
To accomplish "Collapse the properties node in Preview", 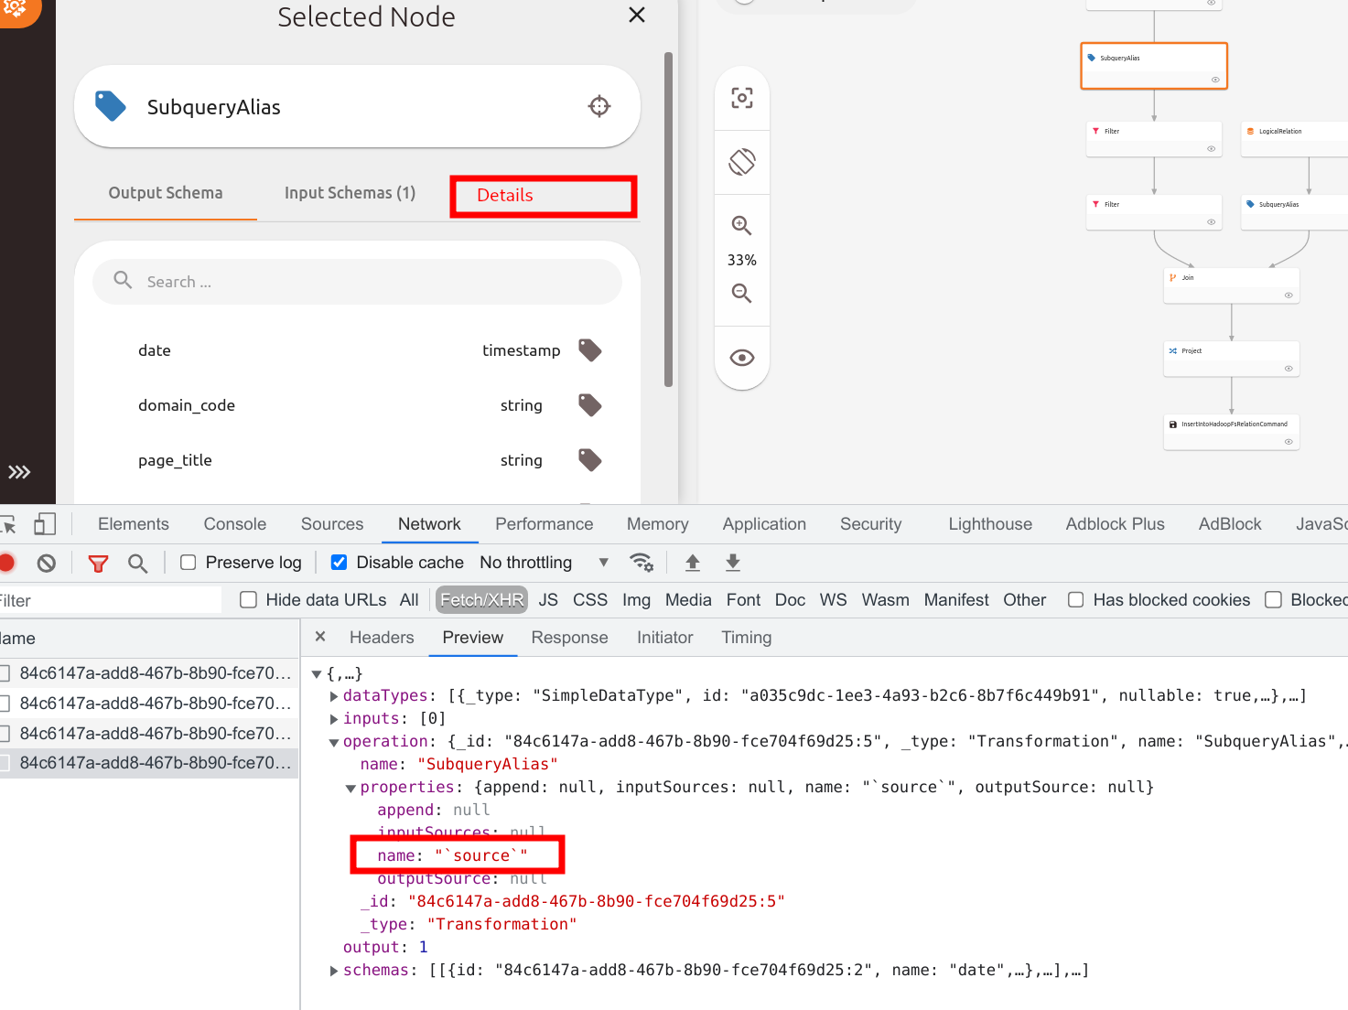I will pos(350,787).
